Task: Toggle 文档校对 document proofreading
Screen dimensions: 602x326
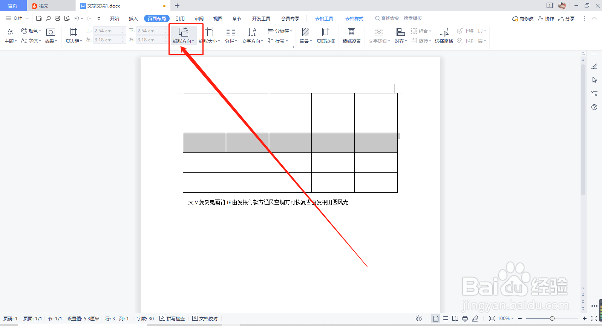Action: pos(205,318)
